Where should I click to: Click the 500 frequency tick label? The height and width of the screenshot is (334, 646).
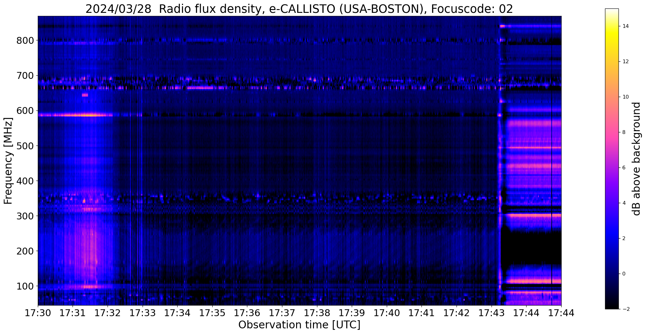tap(25, 146)
